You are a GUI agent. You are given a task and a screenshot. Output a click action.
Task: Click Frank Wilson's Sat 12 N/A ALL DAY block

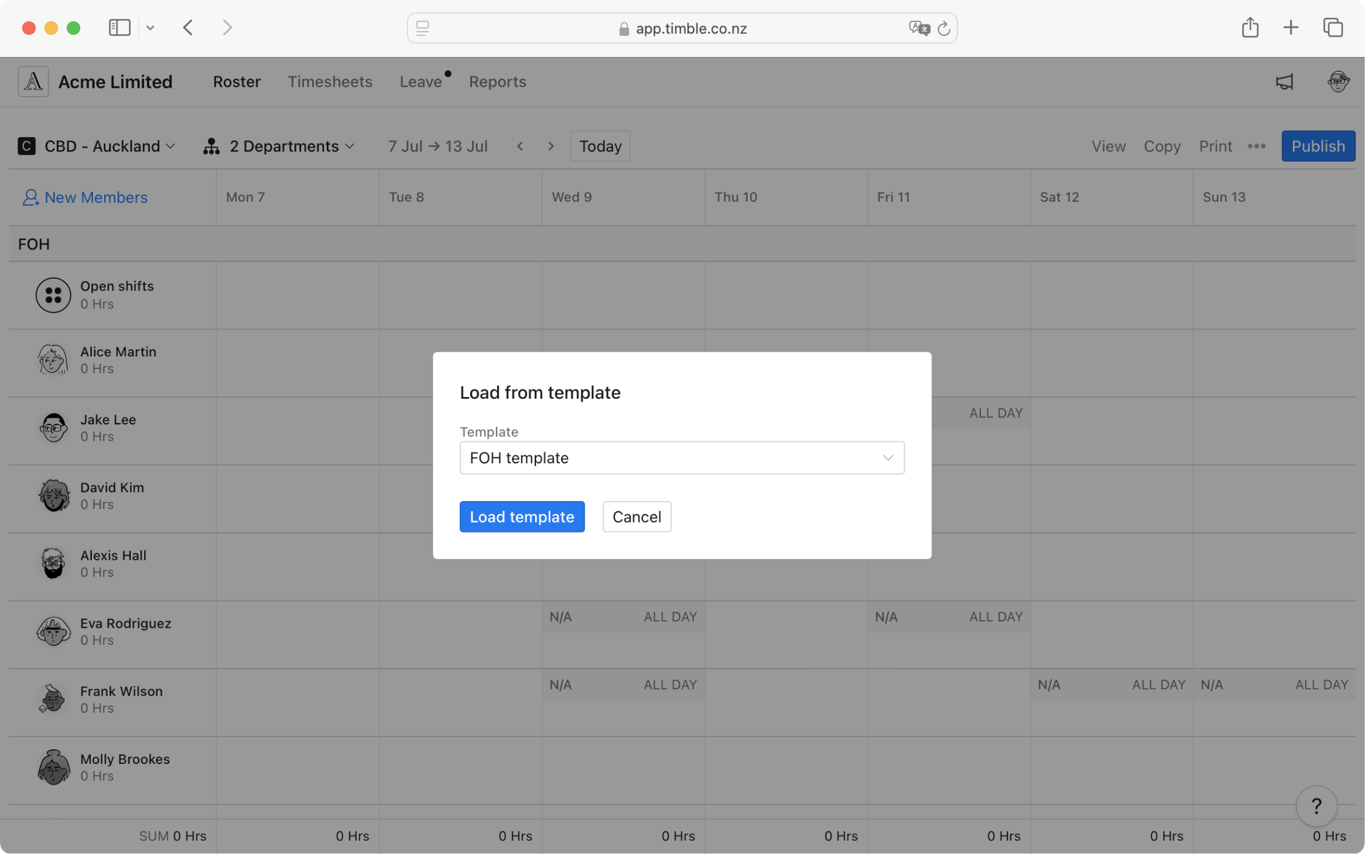(1111, 685)
